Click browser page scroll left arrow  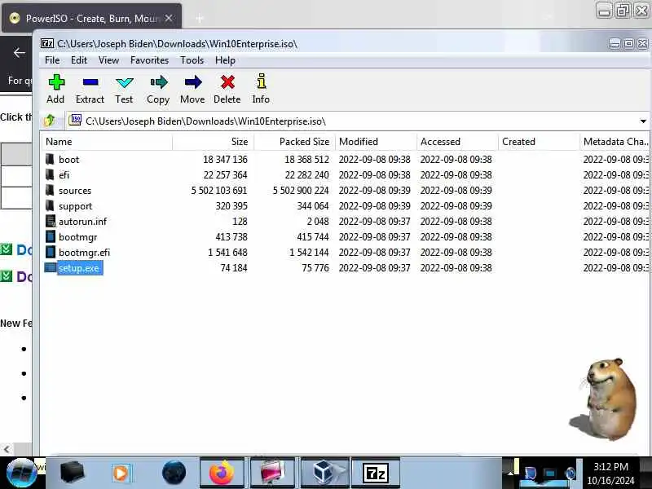(x=7, y=449)
